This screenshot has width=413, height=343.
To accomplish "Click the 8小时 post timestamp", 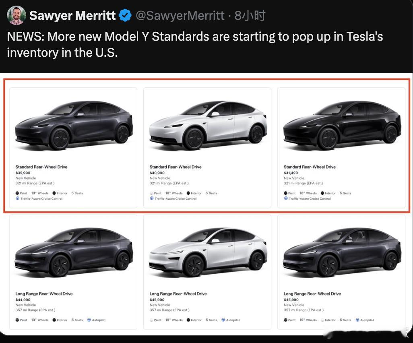I will pyautogui.click(x=250, y=16).
